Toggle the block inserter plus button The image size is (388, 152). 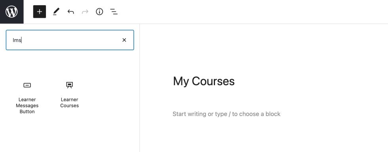(x=40, y=11)
